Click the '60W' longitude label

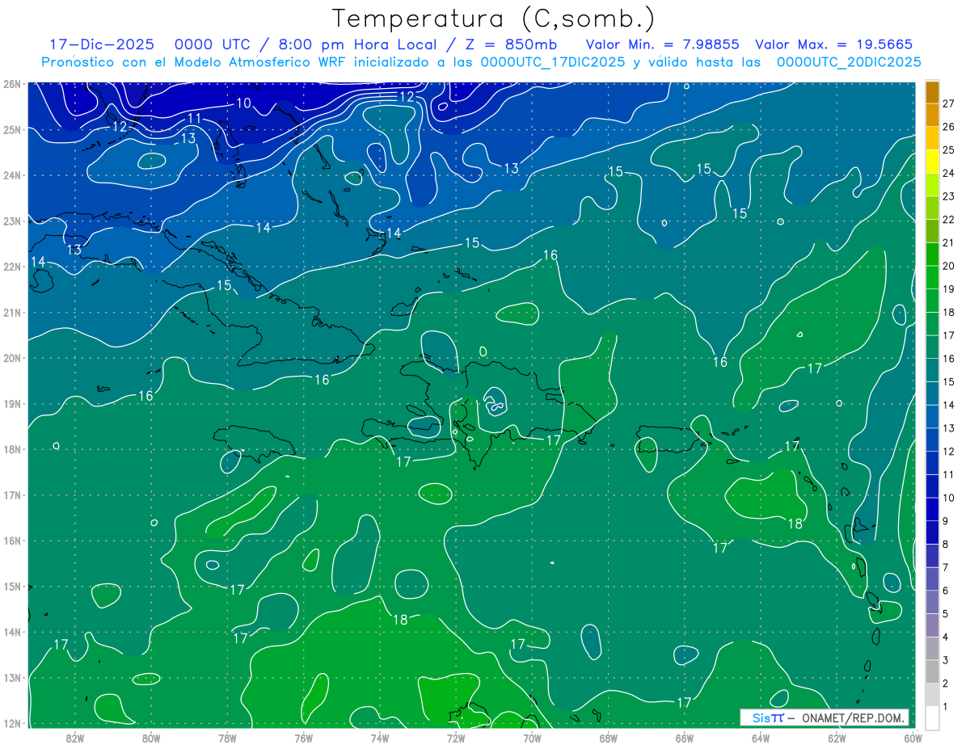pos(913,738)
